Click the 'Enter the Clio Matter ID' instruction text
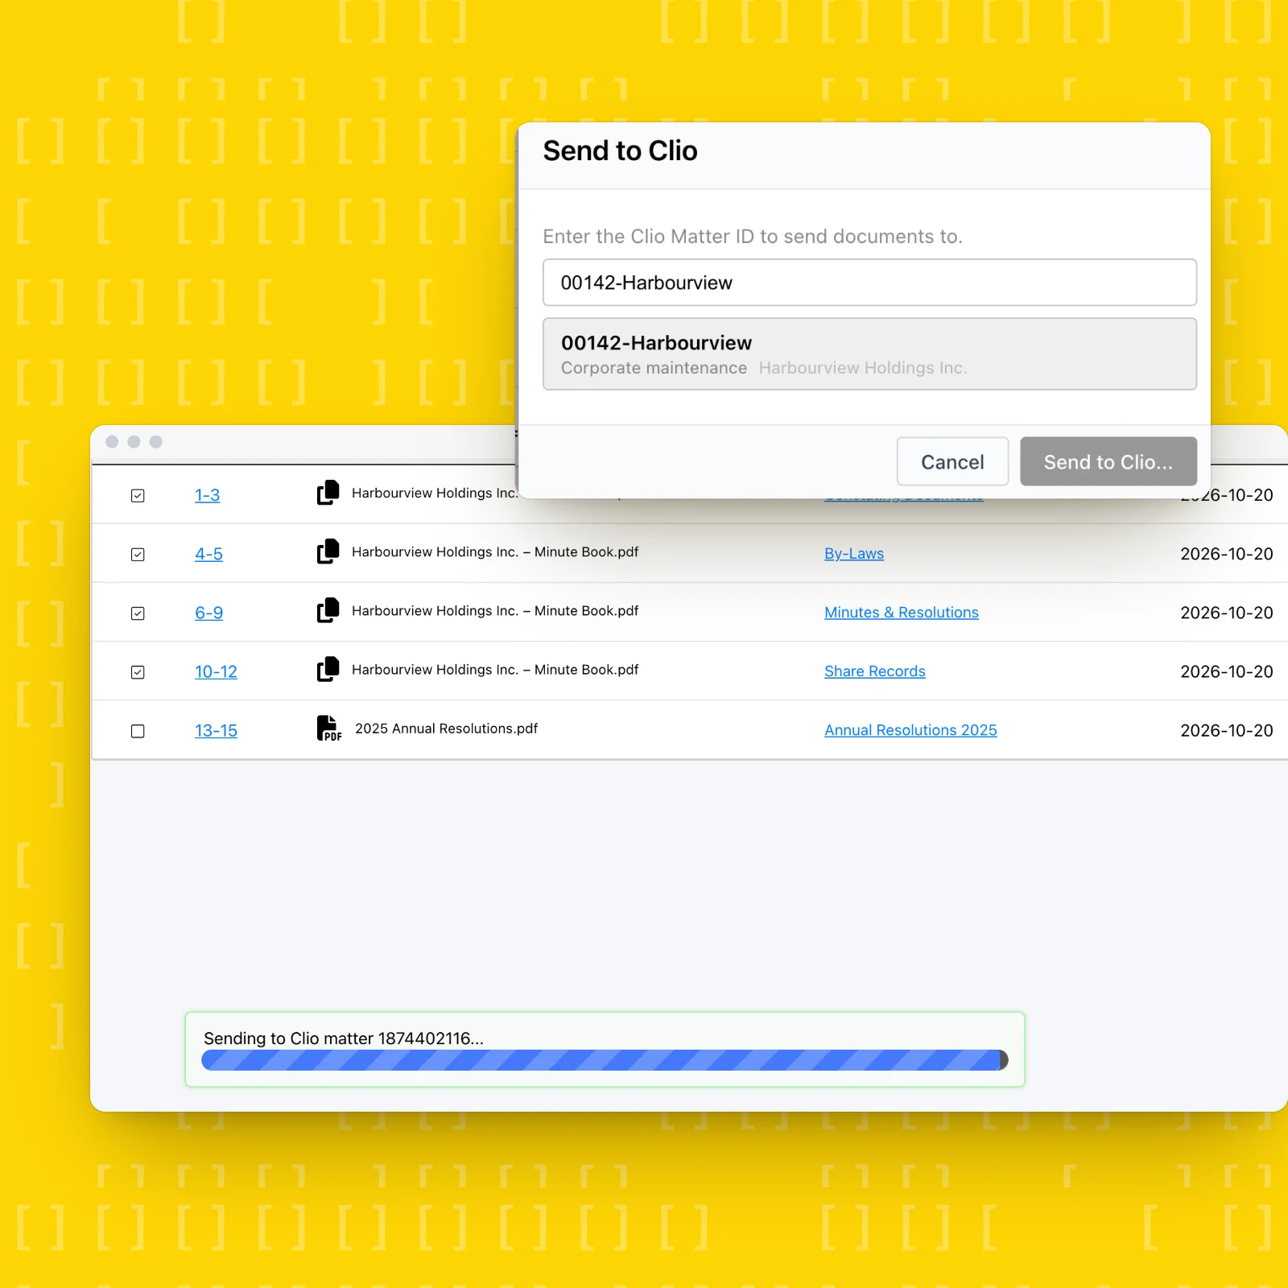 (x=753, y=237)
